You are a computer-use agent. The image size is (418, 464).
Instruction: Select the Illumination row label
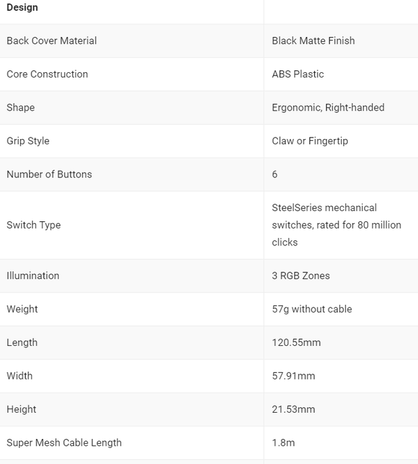pos(33,276)
